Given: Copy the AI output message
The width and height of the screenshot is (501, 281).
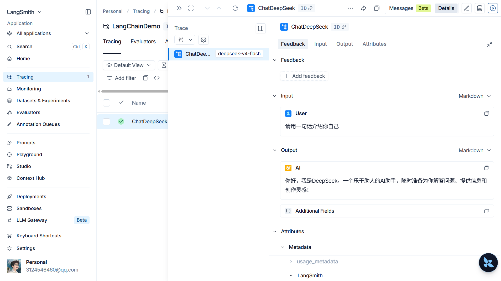Looking at the screenshot, I should (487, 168).
